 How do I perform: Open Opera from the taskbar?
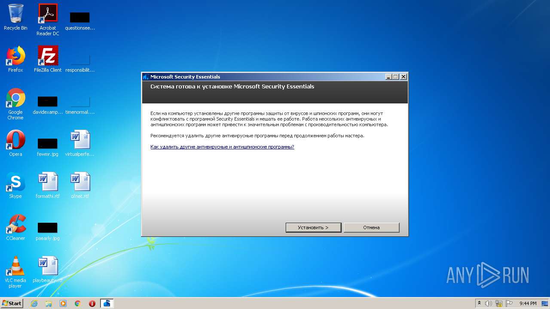pyautogui.click(x=92, y=303)
